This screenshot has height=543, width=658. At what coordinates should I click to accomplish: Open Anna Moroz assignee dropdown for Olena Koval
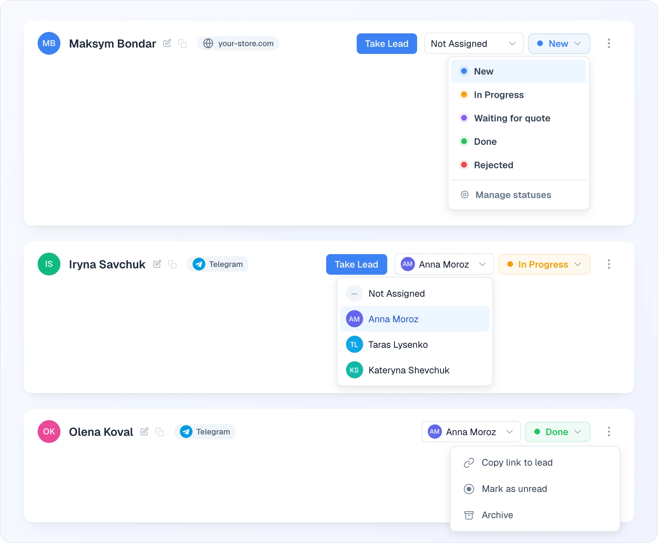(471, 432)
